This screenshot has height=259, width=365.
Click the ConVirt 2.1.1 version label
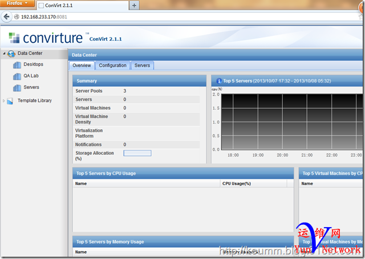point(106,39)
